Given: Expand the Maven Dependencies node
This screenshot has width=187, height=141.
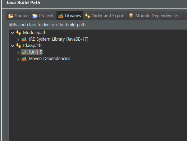Looking at the screenshot, I should click(18, 59).
